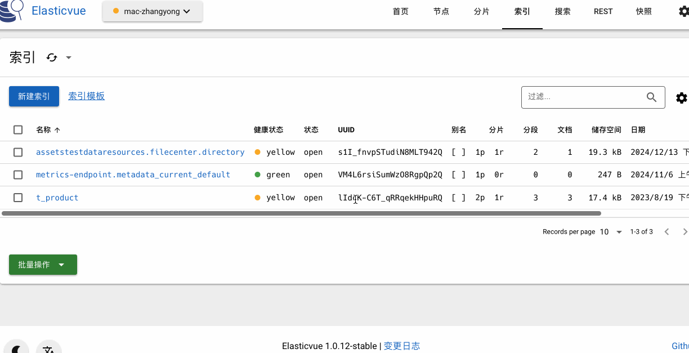Expand the refresh options dropdown arrow
Viewport: 689px width, 353px height.
[69, 57]
